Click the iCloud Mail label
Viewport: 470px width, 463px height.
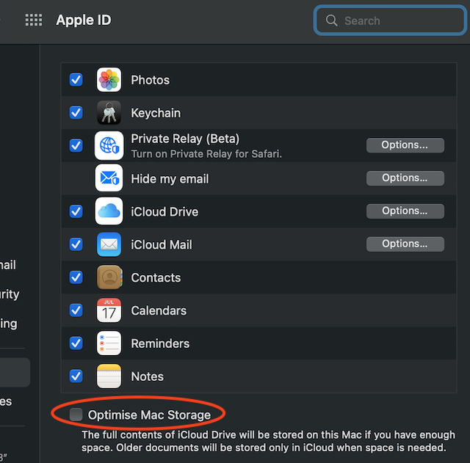click(x=162, y=245)
